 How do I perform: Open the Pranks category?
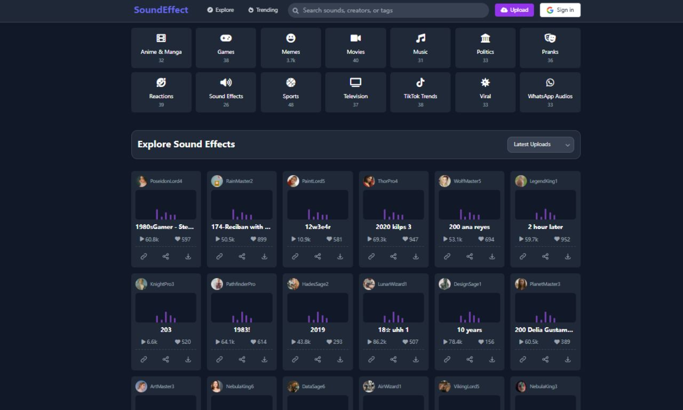coord(550,48)
